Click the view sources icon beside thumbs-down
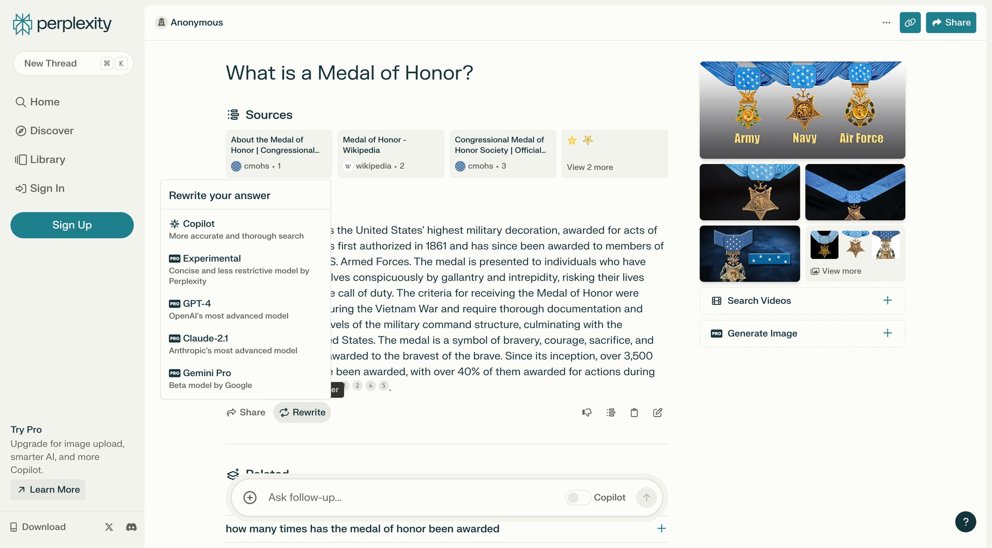Screen dimensions: 992x548 click(610, 412)
